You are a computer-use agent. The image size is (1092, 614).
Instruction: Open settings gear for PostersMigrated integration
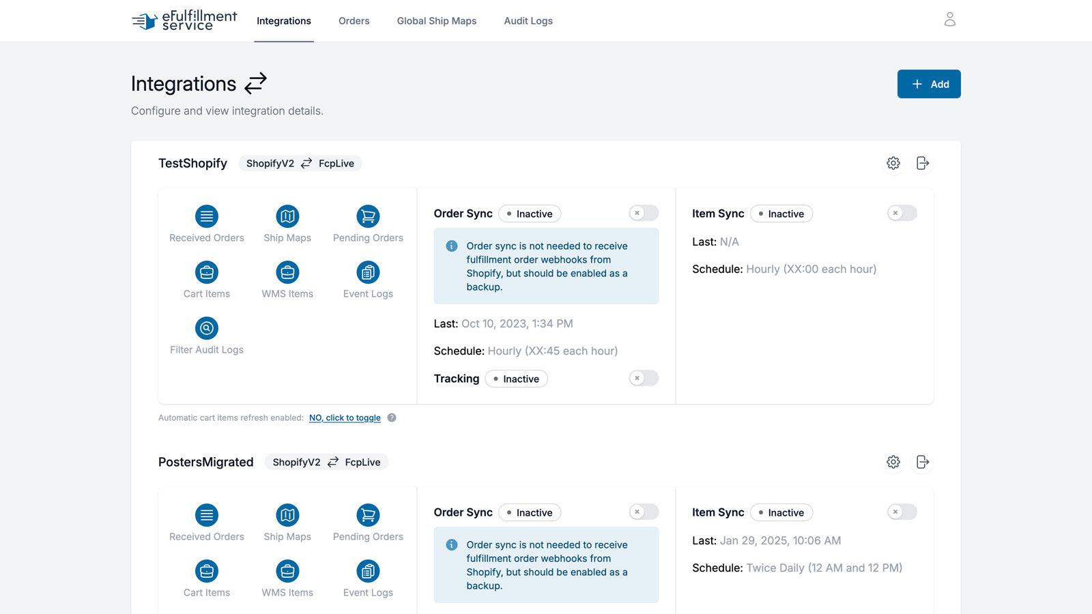pos(893,462)
